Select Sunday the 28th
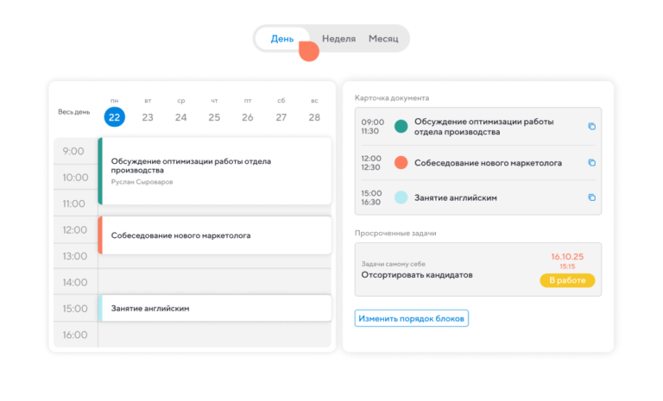Screen dimensions: 663x401 click(x=314, y=117)
